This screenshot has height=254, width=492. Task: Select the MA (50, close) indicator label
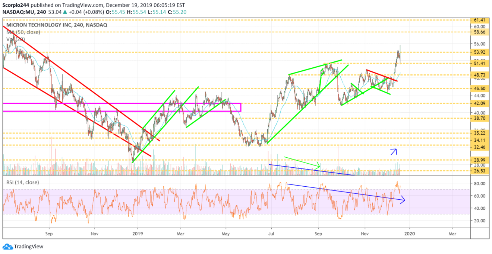[x=23, y=32]
